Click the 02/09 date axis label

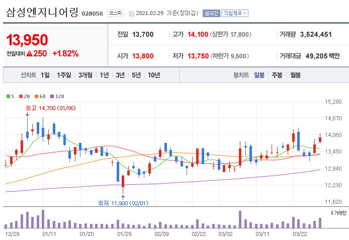coord(161,234)
